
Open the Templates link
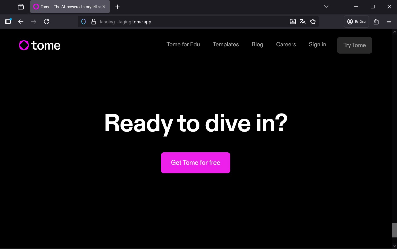[x=226, y=44]
